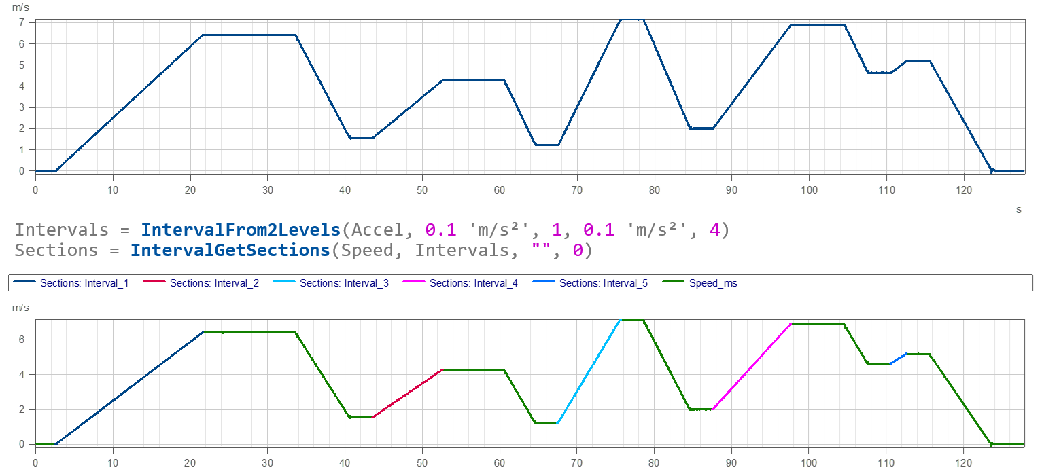Click the green Speed_ms legend line swatch

click(674, 283)
